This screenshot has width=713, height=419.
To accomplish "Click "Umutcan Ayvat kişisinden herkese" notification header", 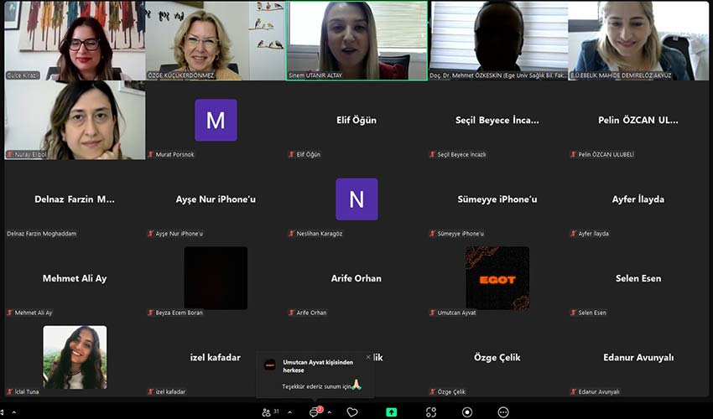I will 318,366.
